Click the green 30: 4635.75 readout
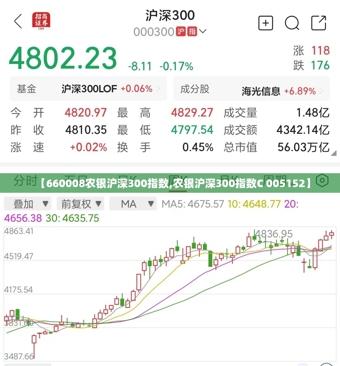340x366 pixels. 72,219
